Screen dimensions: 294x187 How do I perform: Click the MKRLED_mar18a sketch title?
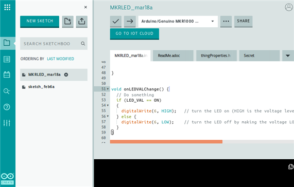click(x=131, y=8)
